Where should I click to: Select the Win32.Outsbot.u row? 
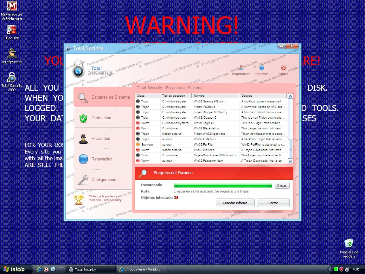(211, 139)
